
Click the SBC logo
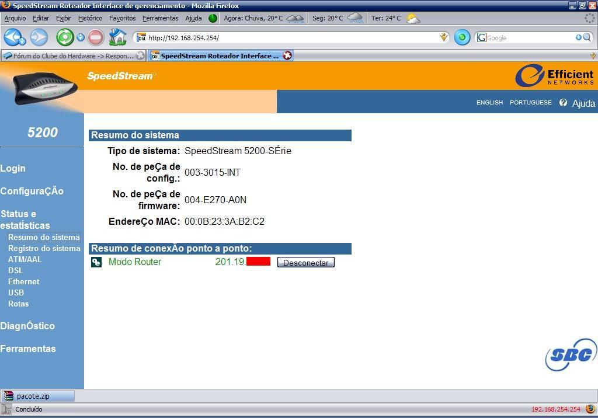click(571, 354)
